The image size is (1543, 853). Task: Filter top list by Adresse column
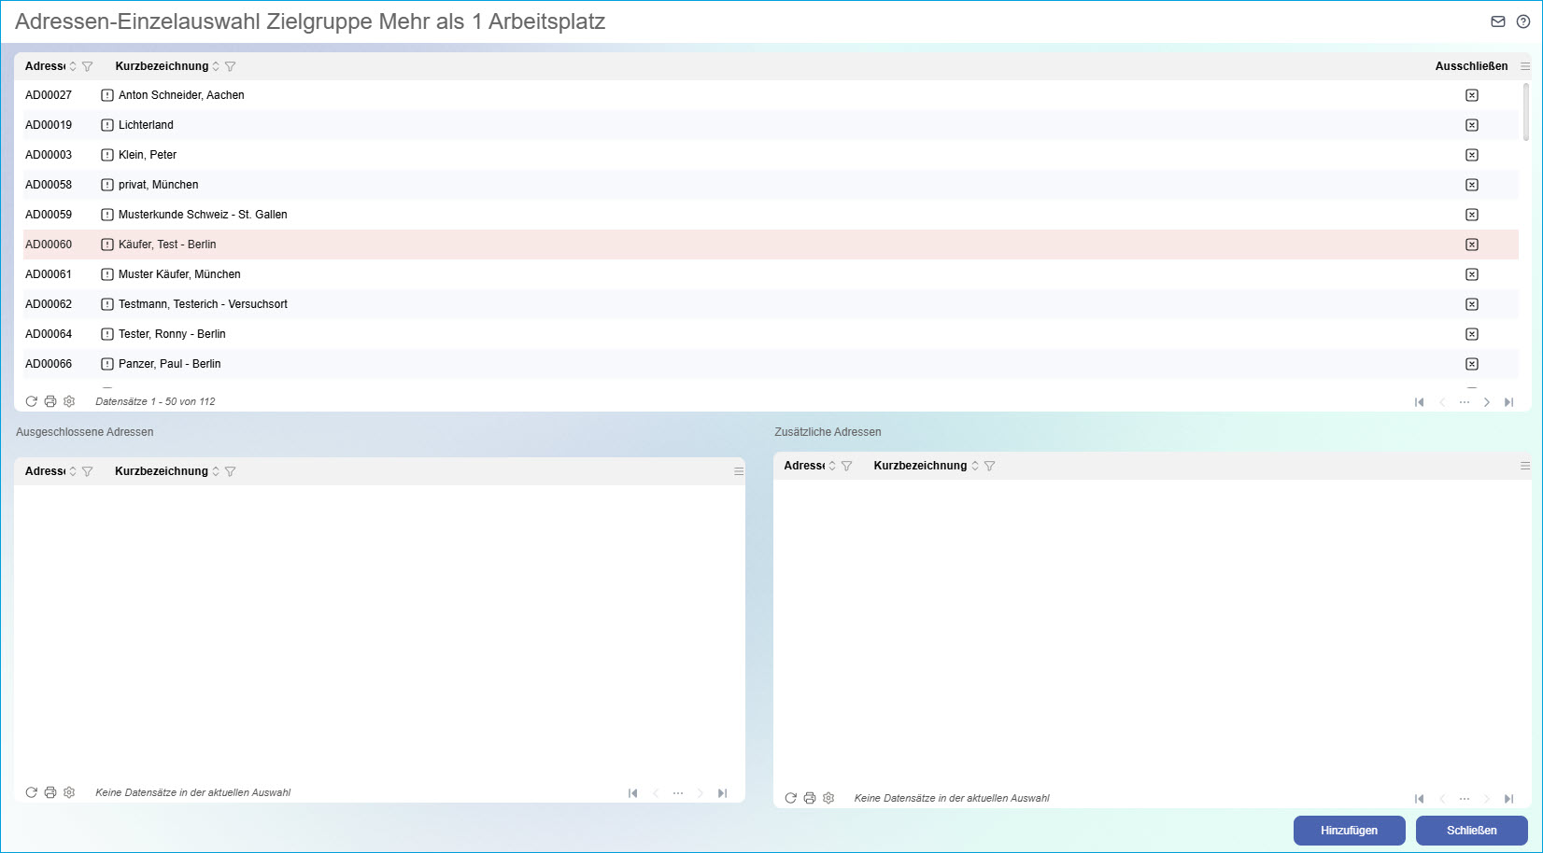coord(88,66)
